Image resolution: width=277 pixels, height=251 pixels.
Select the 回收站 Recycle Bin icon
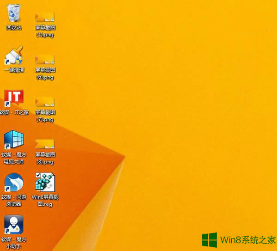[14, 13]
